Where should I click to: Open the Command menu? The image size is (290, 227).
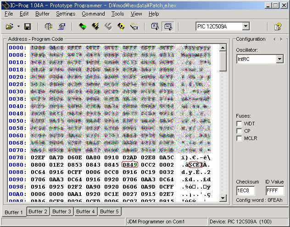(93, 14)
